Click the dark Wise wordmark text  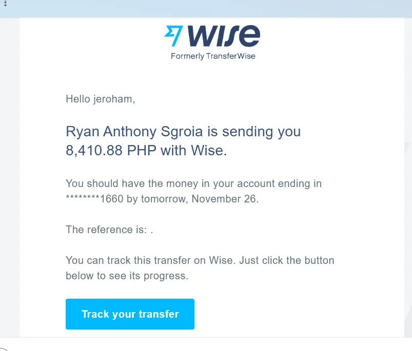pos(223,36)
